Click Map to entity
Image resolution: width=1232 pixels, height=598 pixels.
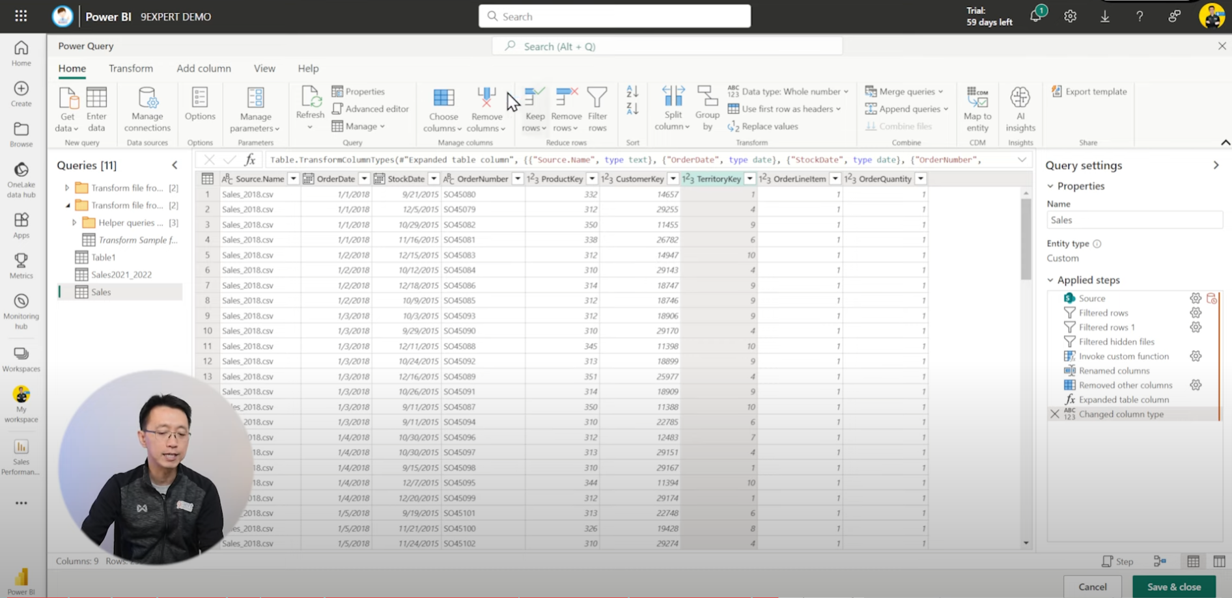click(977, 108)
